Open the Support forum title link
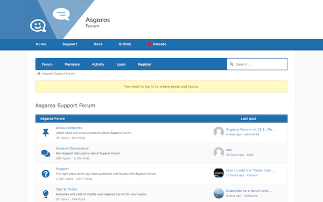This screenshot has width=323, height=202. click(x=62, y=169)
